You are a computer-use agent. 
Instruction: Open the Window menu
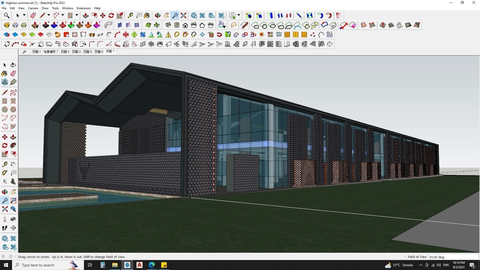[67, 8]
